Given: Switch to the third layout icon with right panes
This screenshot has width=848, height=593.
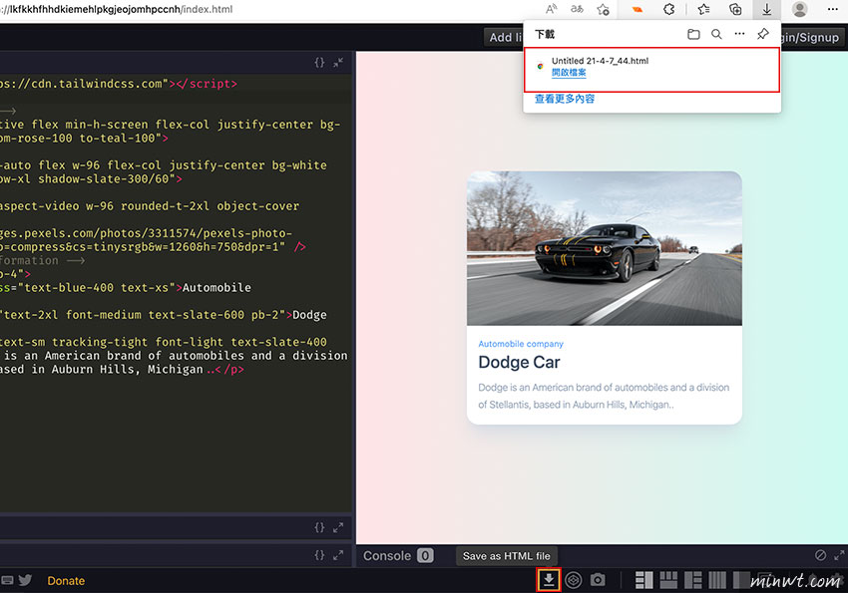Looking at the screenshot, I should coord(692,580).
